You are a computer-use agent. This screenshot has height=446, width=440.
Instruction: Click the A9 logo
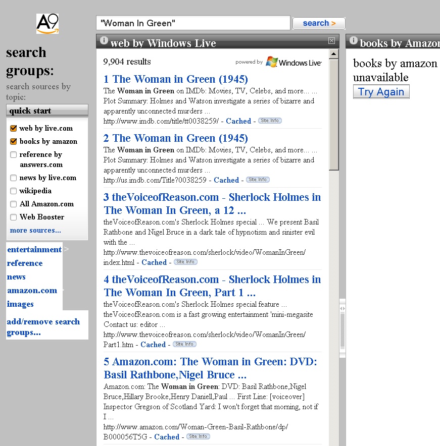pyautogui.click(x=47, y=24)
